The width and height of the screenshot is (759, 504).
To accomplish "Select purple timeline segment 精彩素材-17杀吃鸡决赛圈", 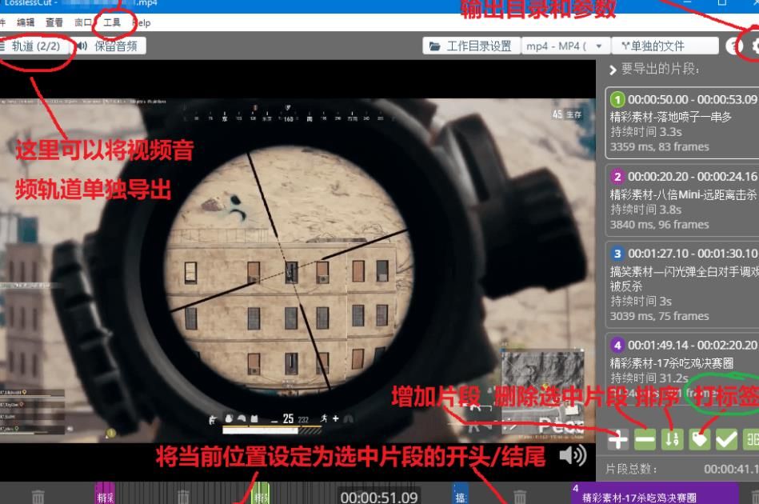I will point(654,494).
